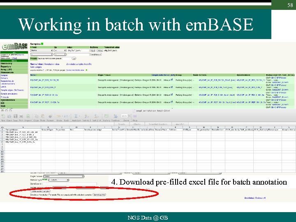Click the Format painter icon in Excel toolbar
Viewport: 296px width, 222px height.
click(50, 116)
